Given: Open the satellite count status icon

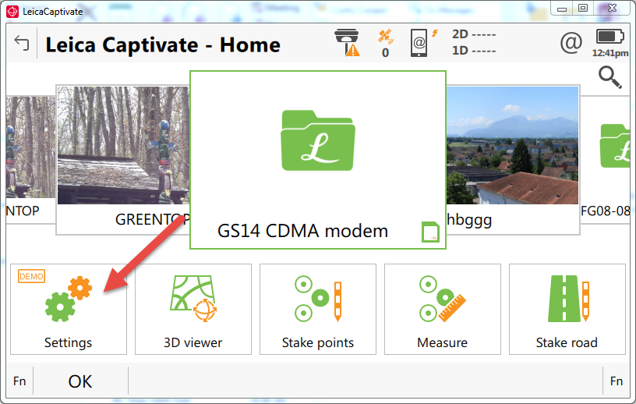Looking at the screenshot, I should pos(385,43).
